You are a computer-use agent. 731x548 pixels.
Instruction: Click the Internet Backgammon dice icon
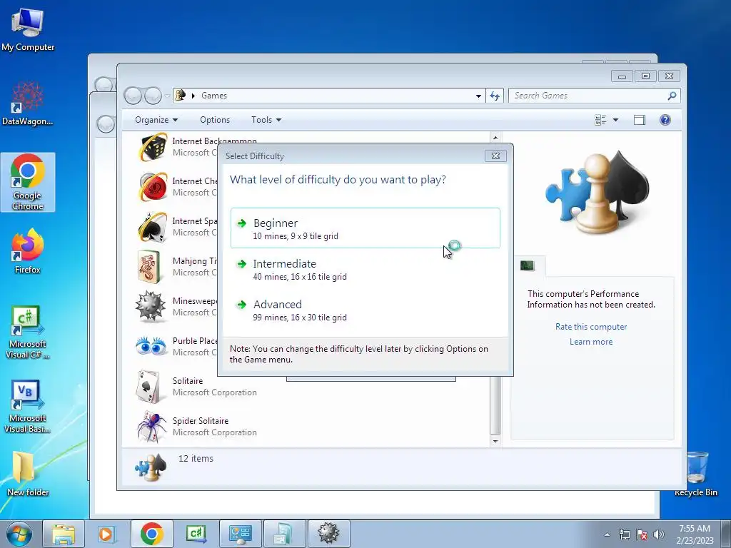tap(153, 147)
